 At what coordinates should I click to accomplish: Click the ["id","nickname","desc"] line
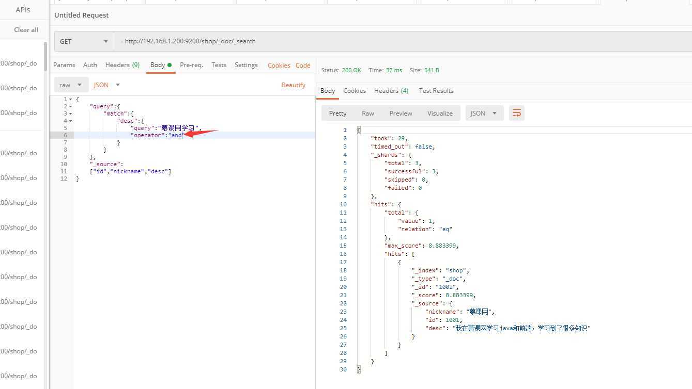coord(130,171)
